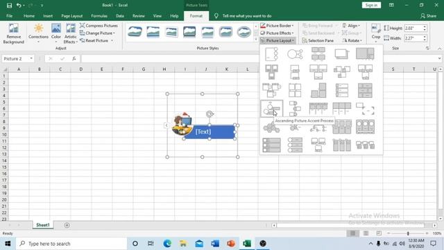Click the Remove Background icon
The image size is (444, 250).
click(x=13, y=33)
